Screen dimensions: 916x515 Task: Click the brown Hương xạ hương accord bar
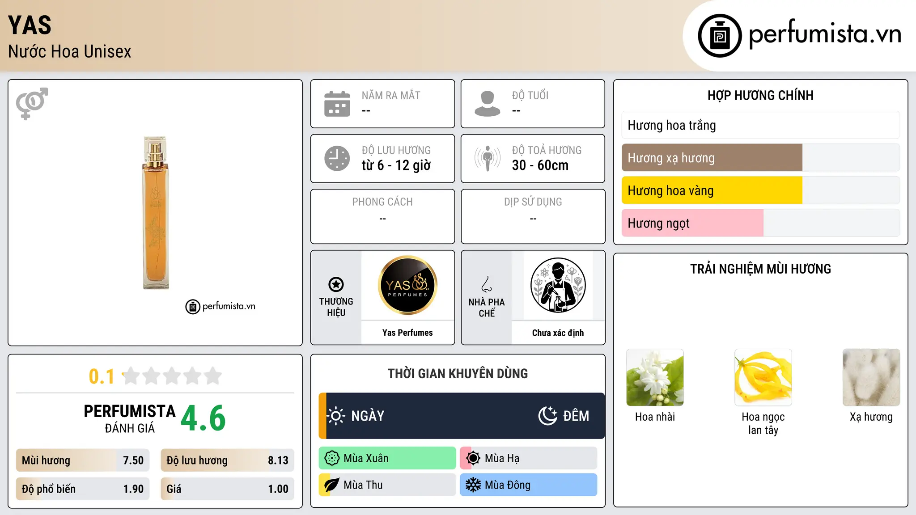761,158
